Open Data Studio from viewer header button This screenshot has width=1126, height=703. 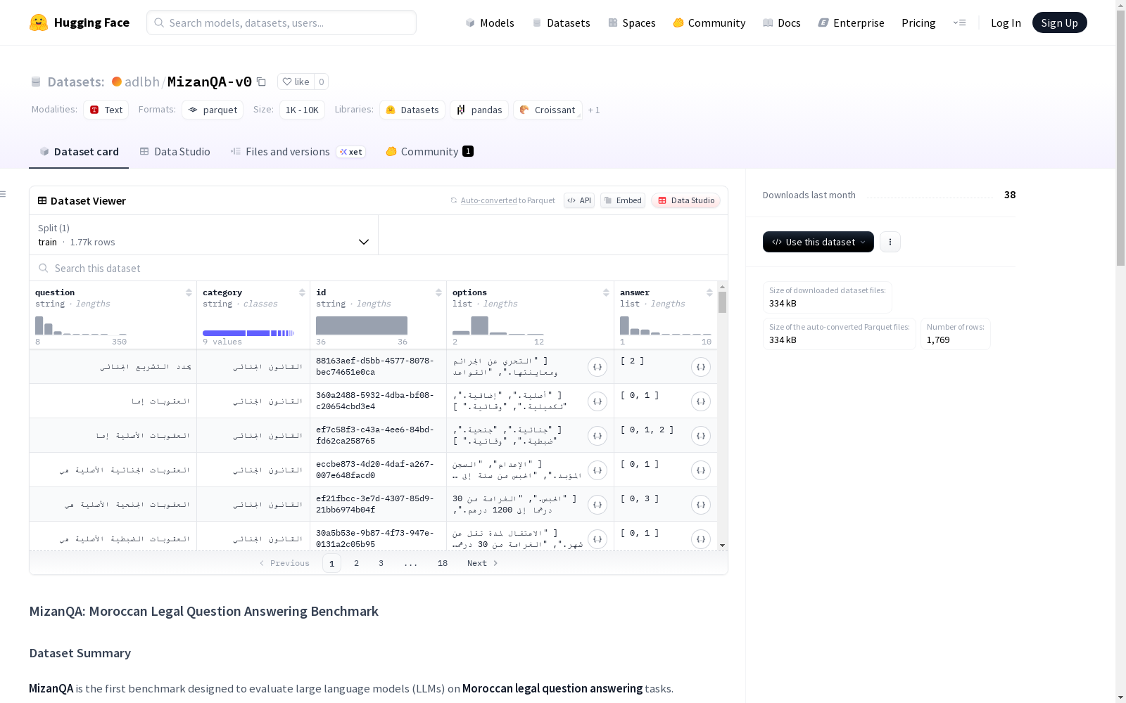pyautogui.click(x=686, y=200)
